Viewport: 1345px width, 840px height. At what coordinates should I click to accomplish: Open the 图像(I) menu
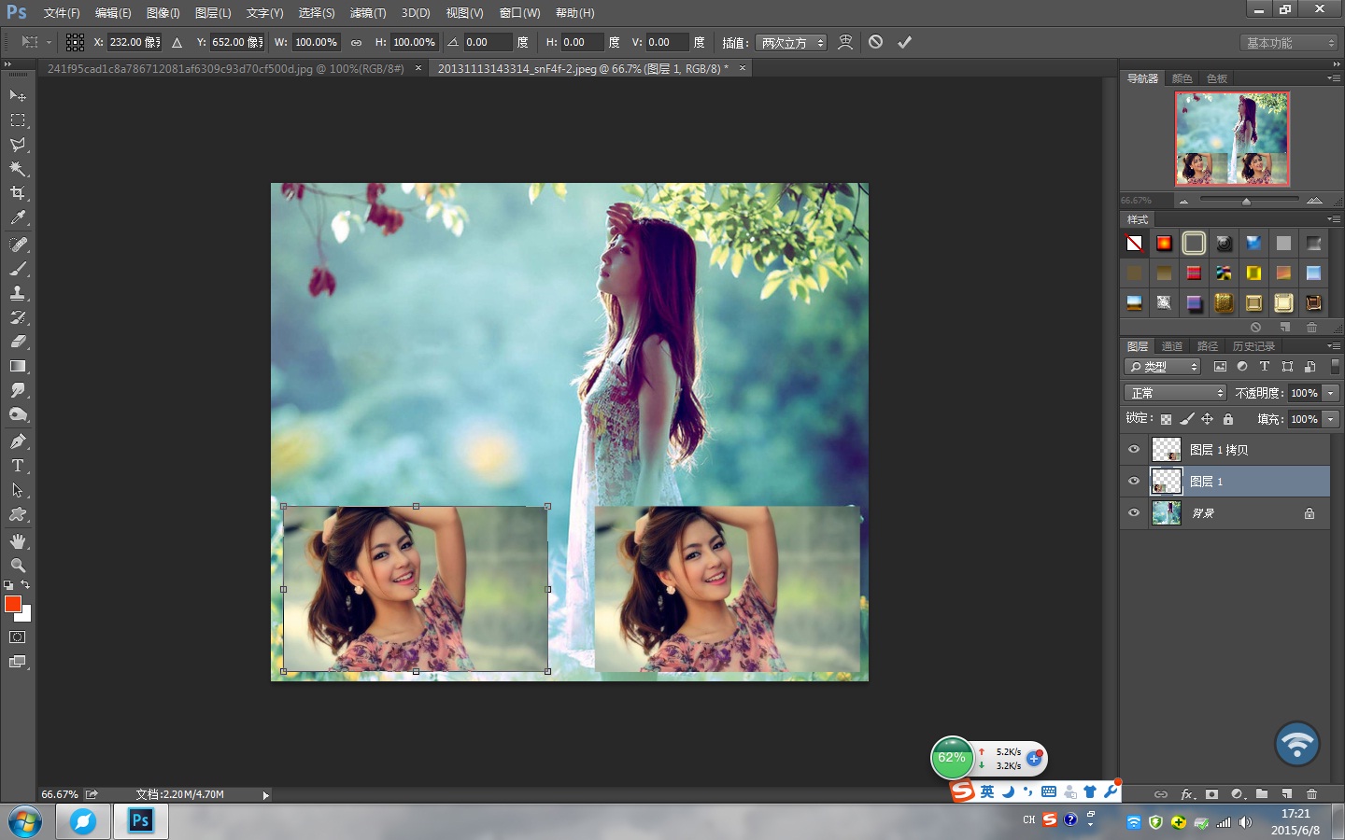163,13
